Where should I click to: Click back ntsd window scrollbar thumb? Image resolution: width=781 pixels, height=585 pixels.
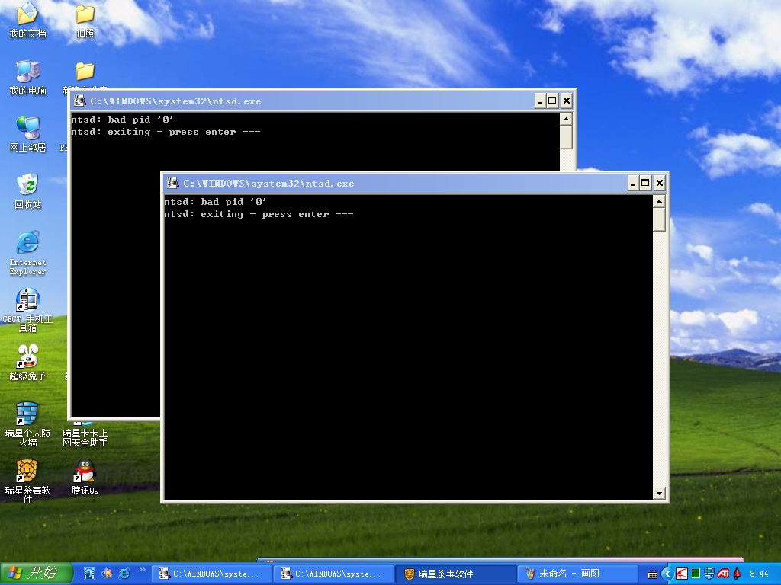click(566, 137)
